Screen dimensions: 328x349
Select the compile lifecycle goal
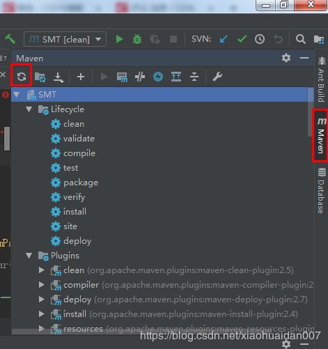(73, 153)
